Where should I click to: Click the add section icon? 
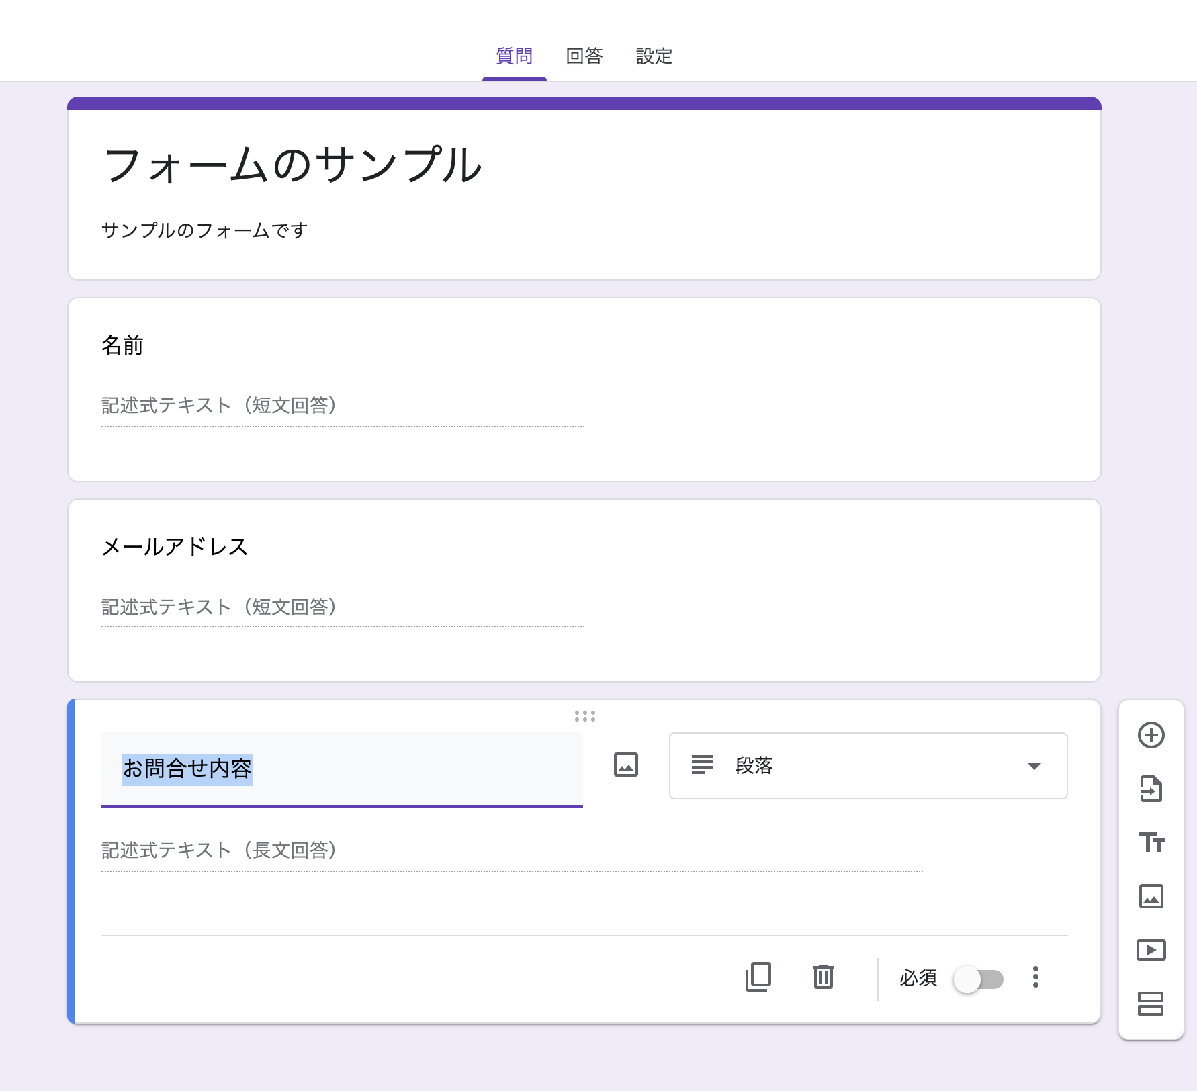[x=1151, y=1004]
